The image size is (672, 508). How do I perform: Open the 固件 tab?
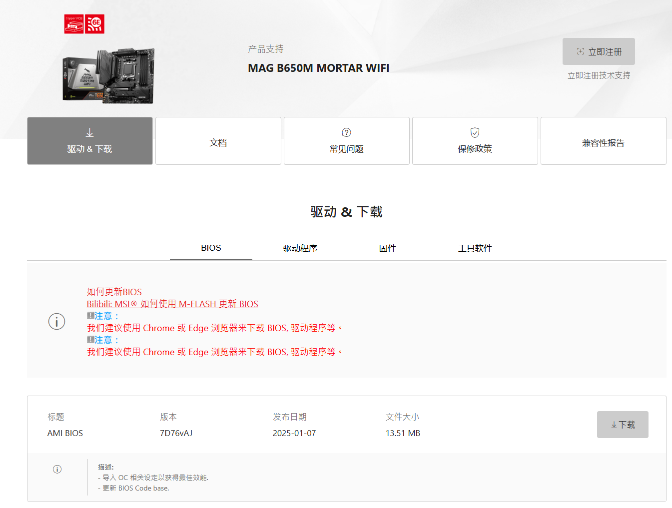pos(387,248)
